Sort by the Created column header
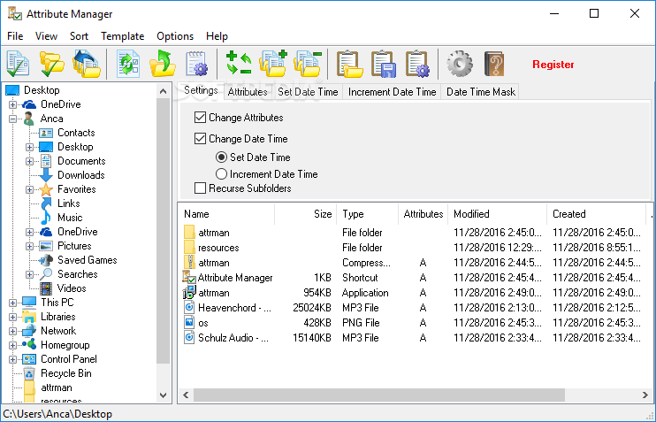Image resolution: width=656 pixels, height=422 pixels. [596, 214]
